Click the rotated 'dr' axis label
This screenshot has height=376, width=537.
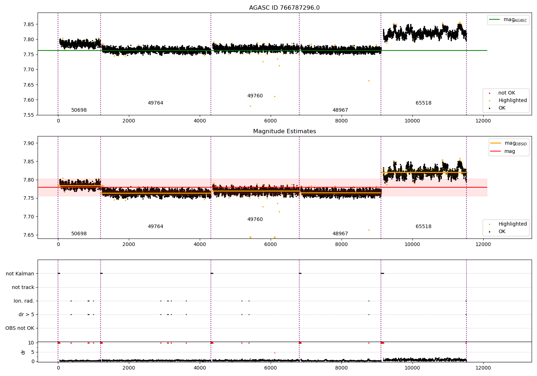[x=23, y=352]
